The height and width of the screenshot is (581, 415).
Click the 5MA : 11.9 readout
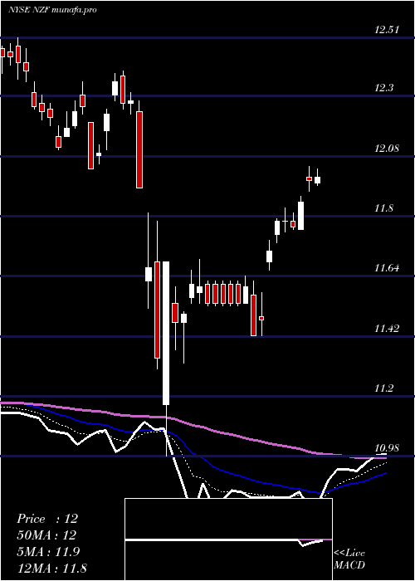coord(48,552)
